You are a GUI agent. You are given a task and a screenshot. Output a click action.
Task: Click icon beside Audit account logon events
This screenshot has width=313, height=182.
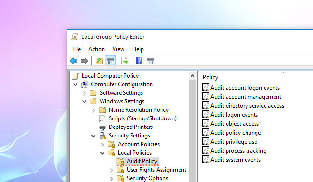pos(205,87)
